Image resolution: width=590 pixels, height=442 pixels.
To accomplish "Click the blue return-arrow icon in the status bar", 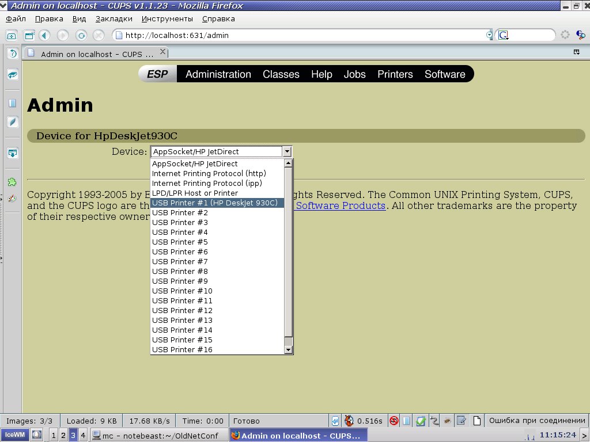I will click(x=335, y=421).
